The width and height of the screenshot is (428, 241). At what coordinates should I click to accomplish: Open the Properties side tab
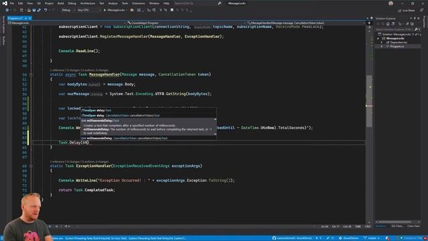coord(425,22)
